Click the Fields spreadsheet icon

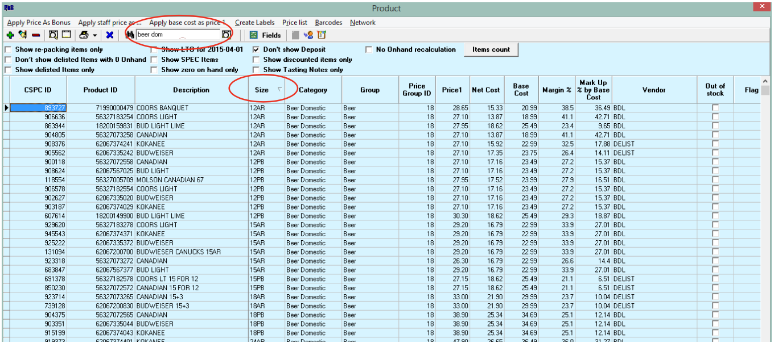click(254, 35)
